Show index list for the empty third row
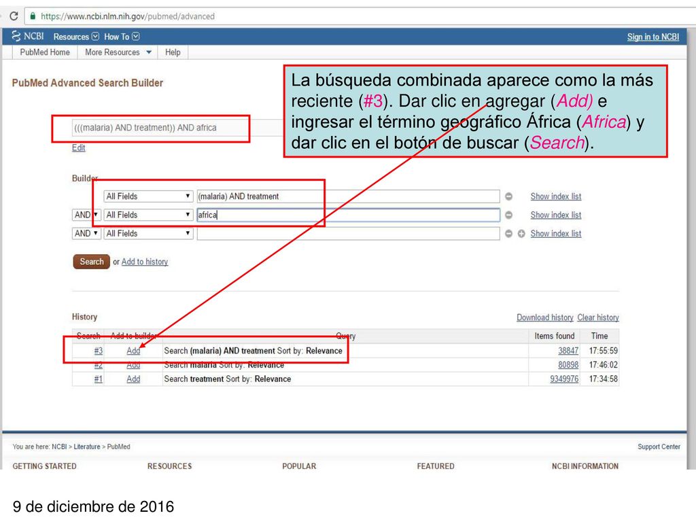The height and width of the screenshot is (522, 696). pyautogui.click(x=556, y=234)
